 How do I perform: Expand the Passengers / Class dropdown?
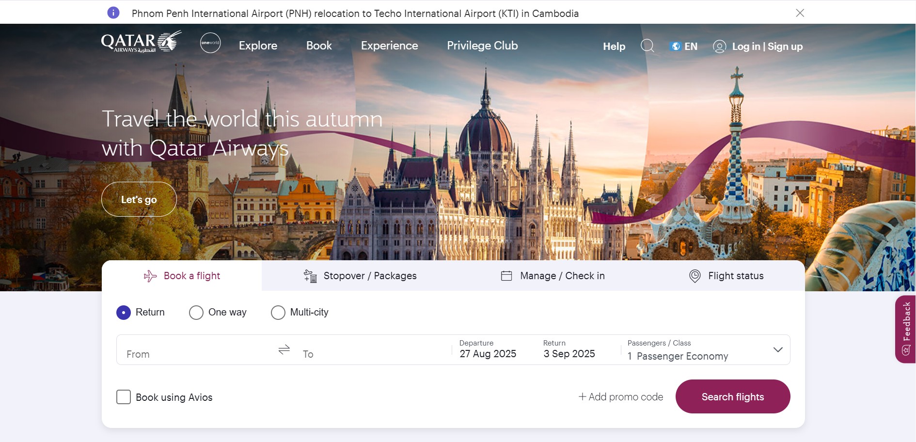point(778,349)
